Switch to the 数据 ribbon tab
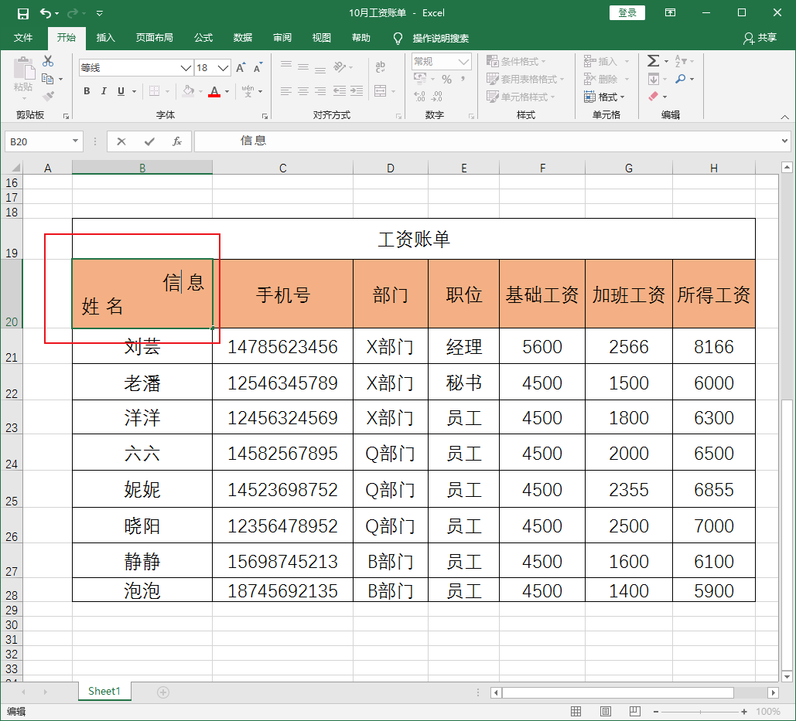Screen dimensions: 796x721 point(242,38)
